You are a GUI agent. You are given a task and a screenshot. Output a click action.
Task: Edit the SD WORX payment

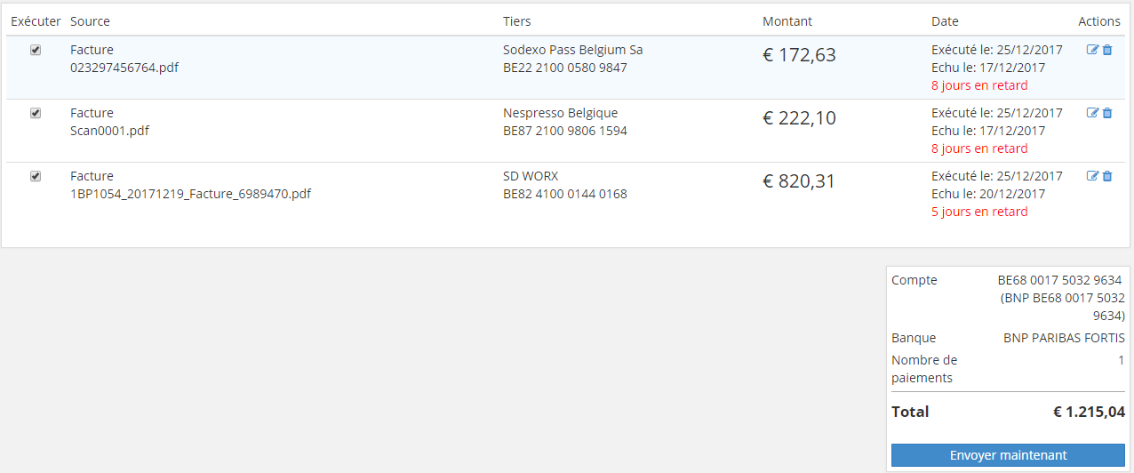[x=1092, y=176]
